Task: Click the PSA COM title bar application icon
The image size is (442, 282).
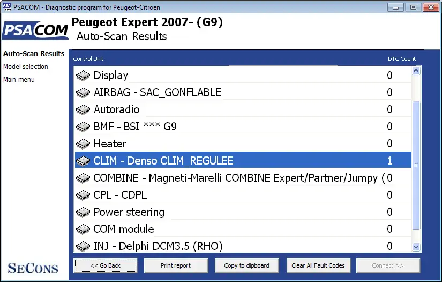Action: (x=7, y=7)
